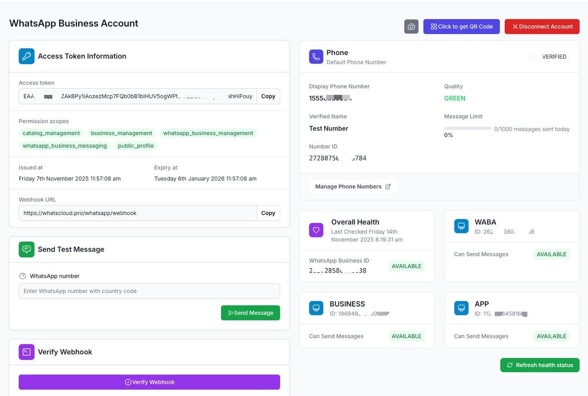Copy the Webhook URL
Viewport: 588px width, 396px height.
268,213
